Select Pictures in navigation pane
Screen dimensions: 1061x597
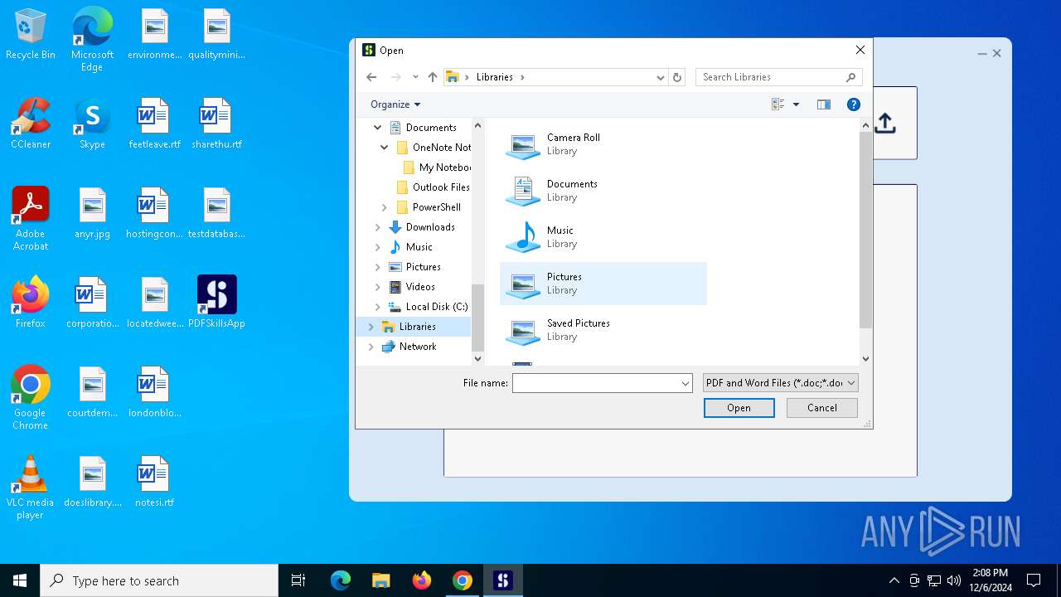(x=415, y=267)
